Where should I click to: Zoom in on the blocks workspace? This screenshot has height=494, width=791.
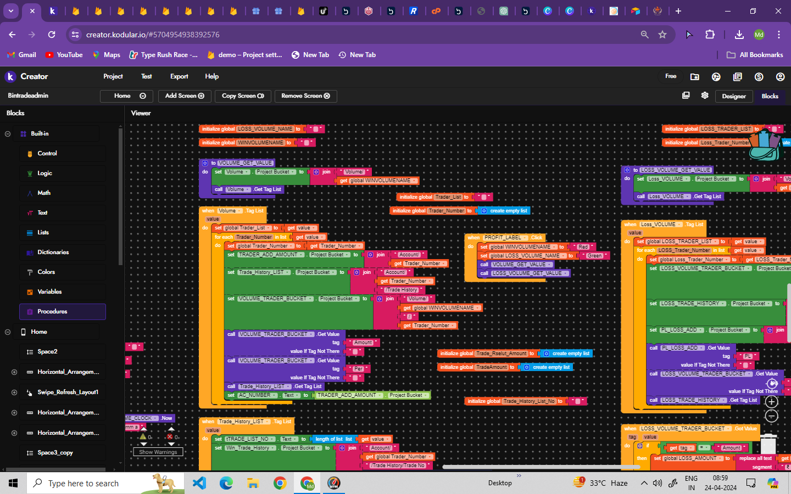coord(771,402)
